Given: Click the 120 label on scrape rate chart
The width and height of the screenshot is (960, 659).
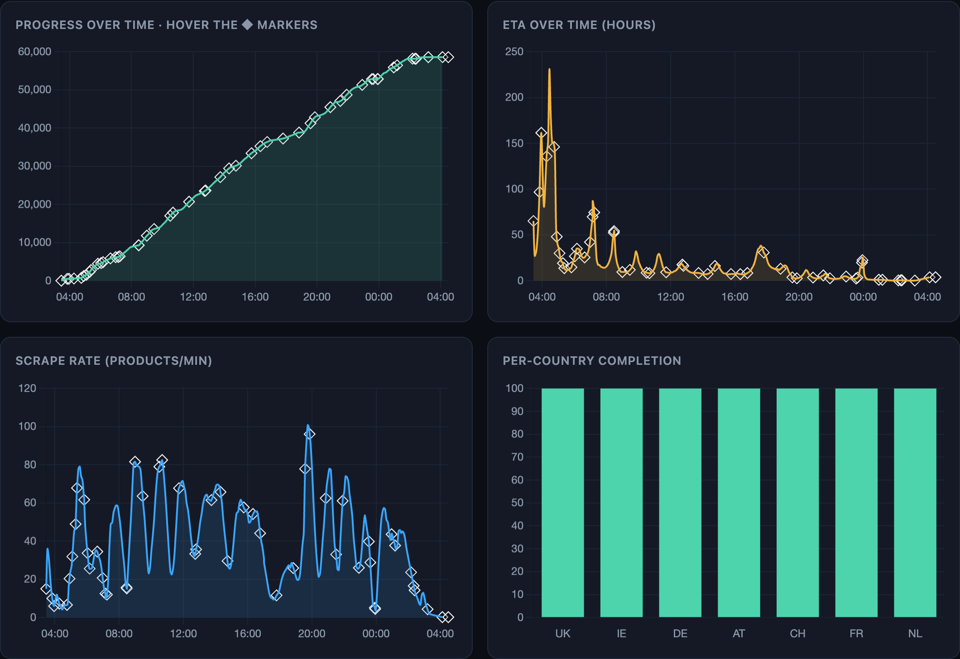Looking at the screenshot, I should pos(27,388).
